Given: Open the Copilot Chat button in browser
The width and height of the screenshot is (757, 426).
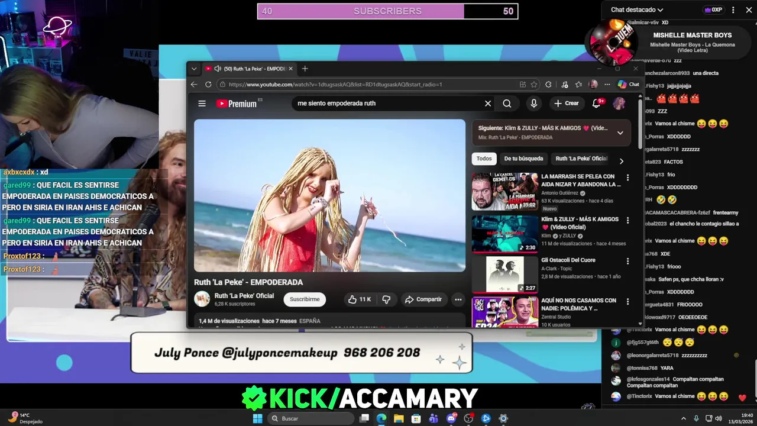Looking at the screenshot, I should point(629,85).
